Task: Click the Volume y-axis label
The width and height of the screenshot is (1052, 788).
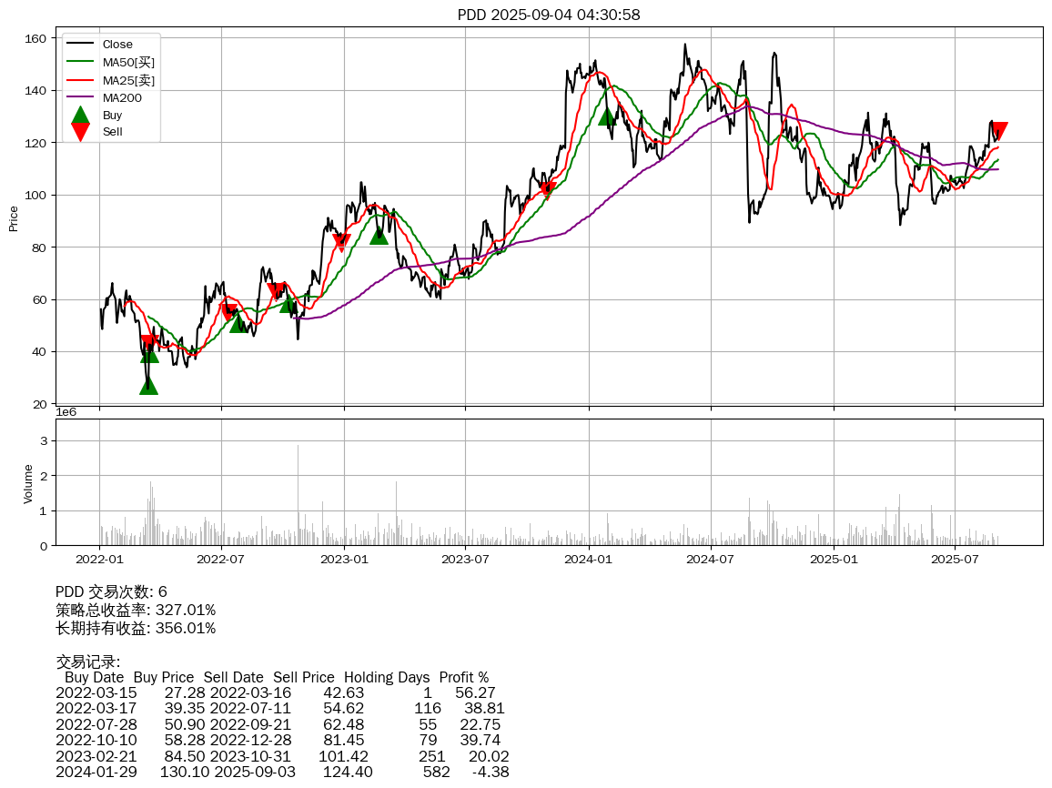Action: pyautogui.click(x=28, y=483)
